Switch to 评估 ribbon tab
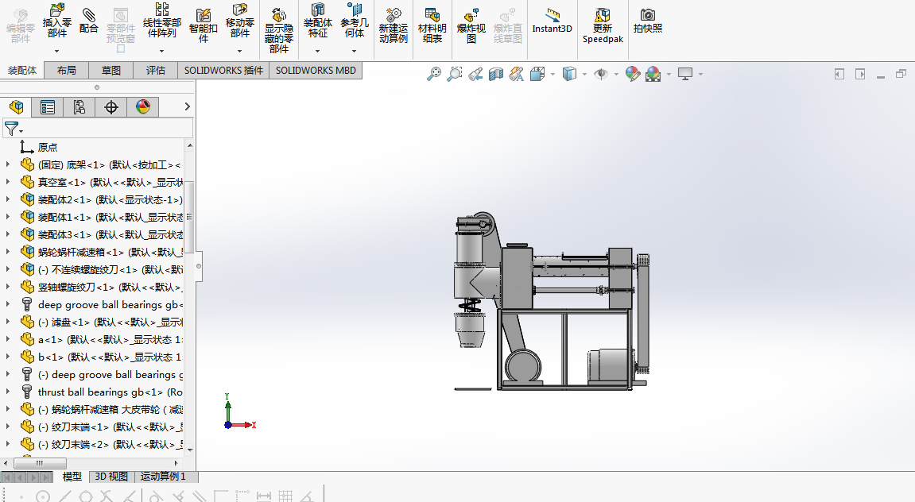The height and width of the screenshot is (502, 915). click(x=155, y=71)
